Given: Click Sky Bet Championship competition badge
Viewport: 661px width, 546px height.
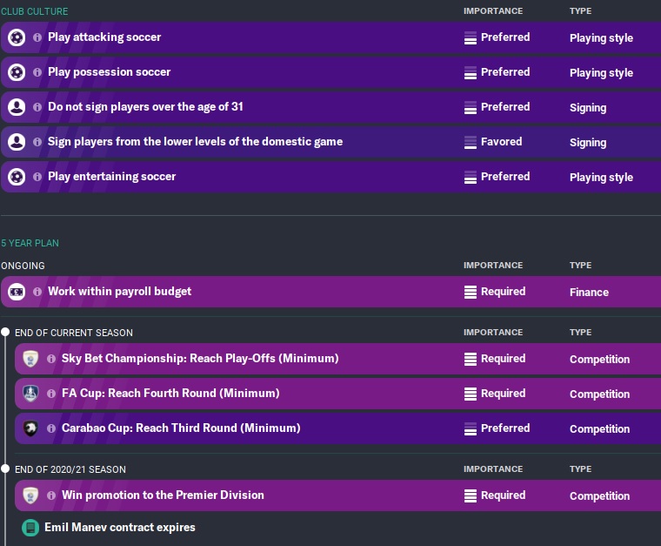Looking at the screenshot, I should (30, 359).
